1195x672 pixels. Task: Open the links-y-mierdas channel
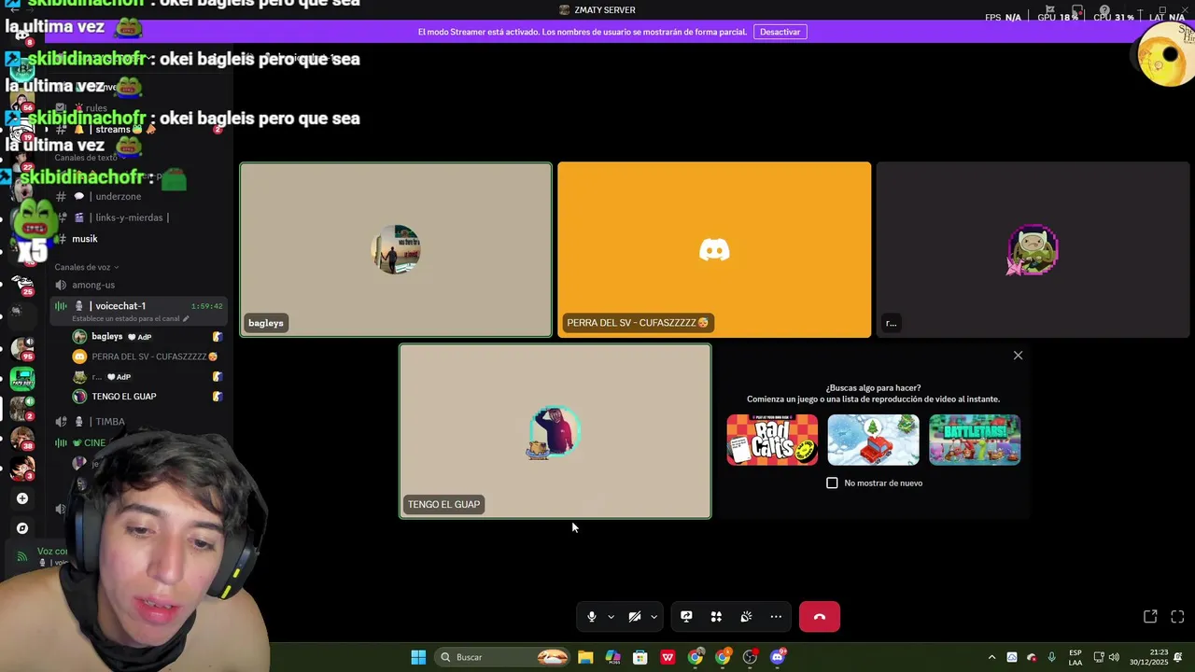(x=131, y=217)
